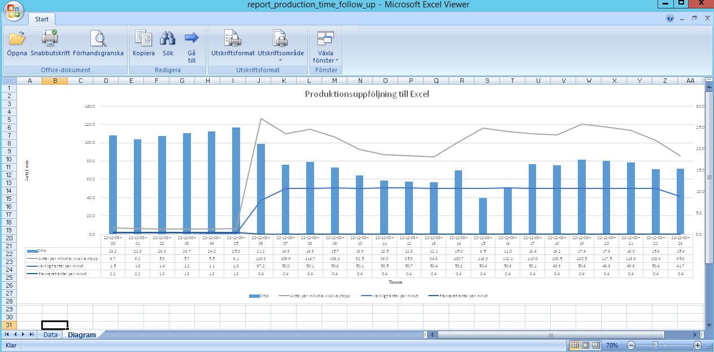Open Förhandsgranska print preview
Viewport: 714px width, 352px height.
[98, 39]
